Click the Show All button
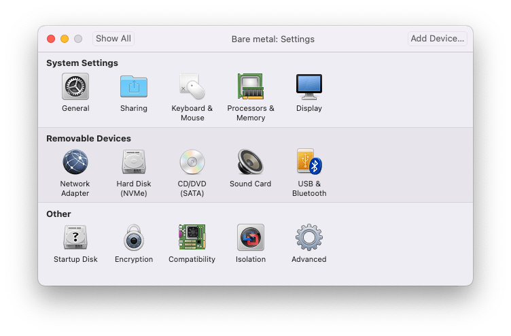511x336 pixels. point(113,39)
